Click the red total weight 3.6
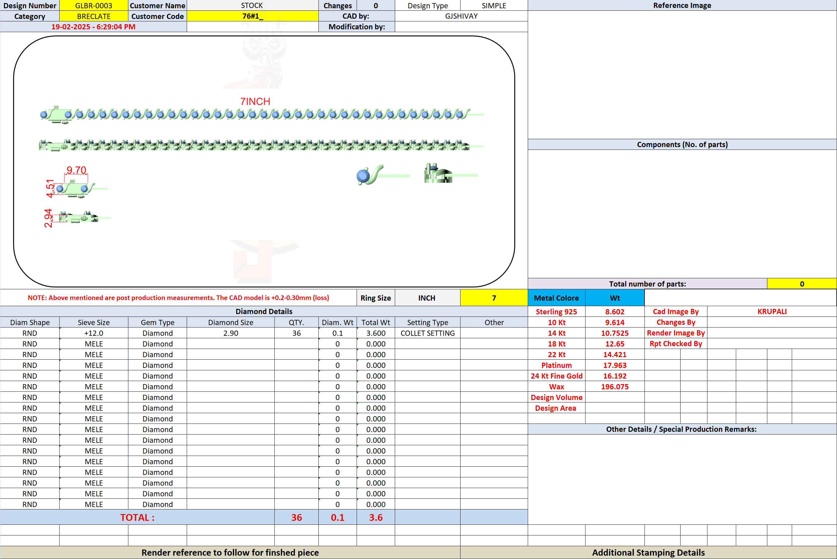Screen dimensions: 837x559 tap(376, 517)
